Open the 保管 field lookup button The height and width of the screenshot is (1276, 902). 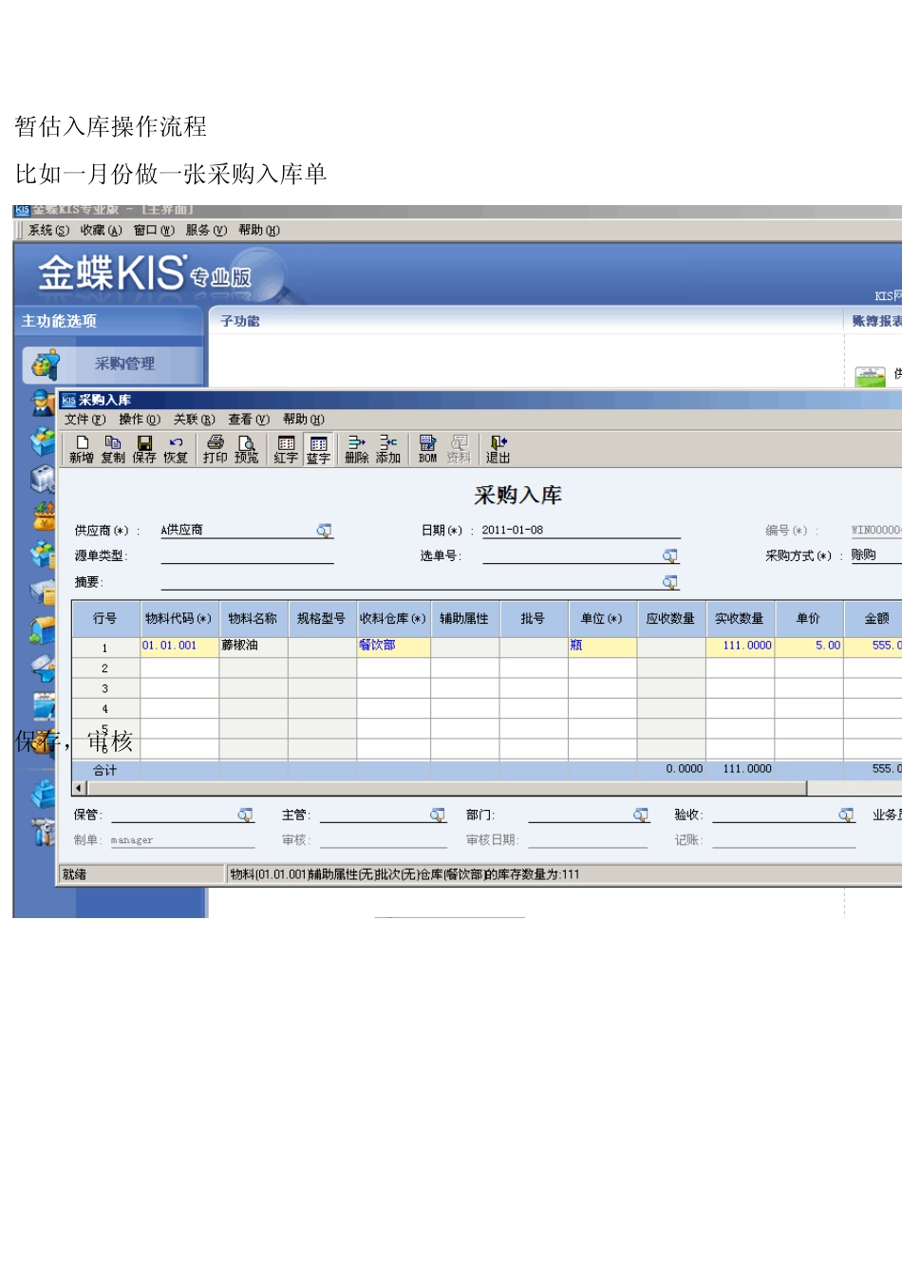tap(246, 816)
